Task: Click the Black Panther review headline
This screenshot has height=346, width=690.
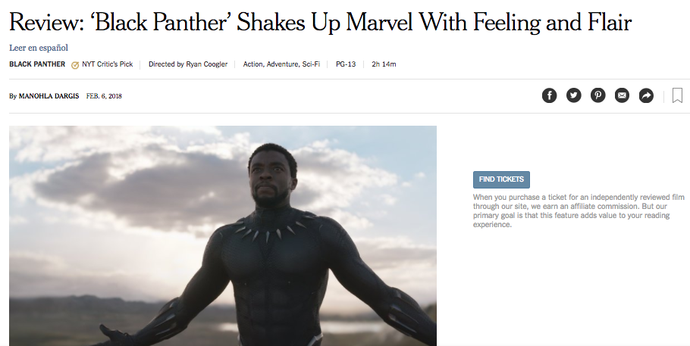Action: tap(320, 22)
